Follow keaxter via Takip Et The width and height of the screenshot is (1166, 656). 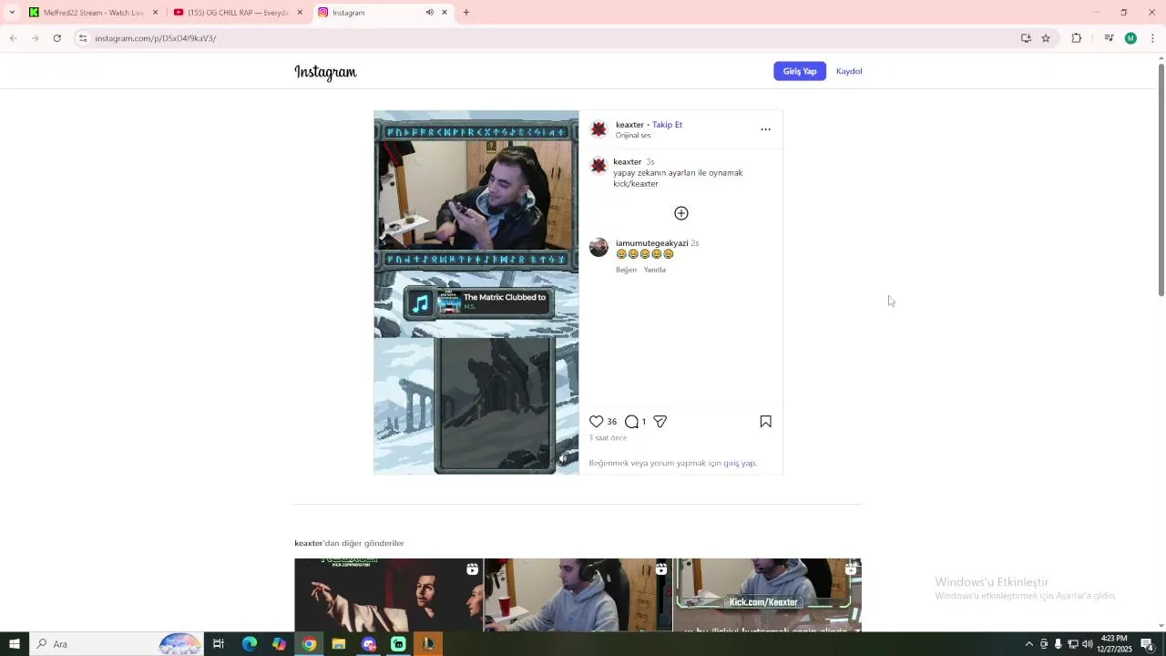[667, 125]
